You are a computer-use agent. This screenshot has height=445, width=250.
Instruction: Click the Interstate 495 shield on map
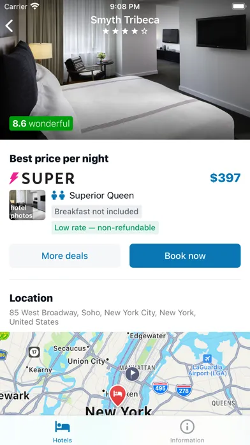[160, 388]
